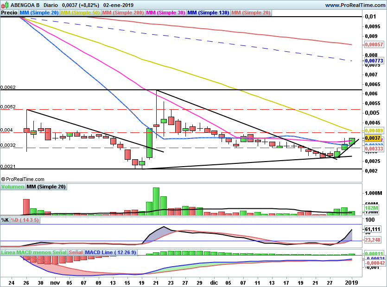Viewport: 387px width, 287px height.
Task: Click the %K stochastic label
Action: [x=5, y=220]
